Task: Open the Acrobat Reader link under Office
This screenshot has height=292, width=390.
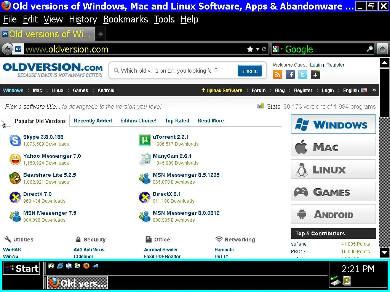Action: 161,249
